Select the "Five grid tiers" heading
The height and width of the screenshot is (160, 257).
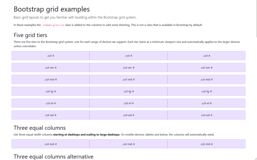(x=30, y=35)
